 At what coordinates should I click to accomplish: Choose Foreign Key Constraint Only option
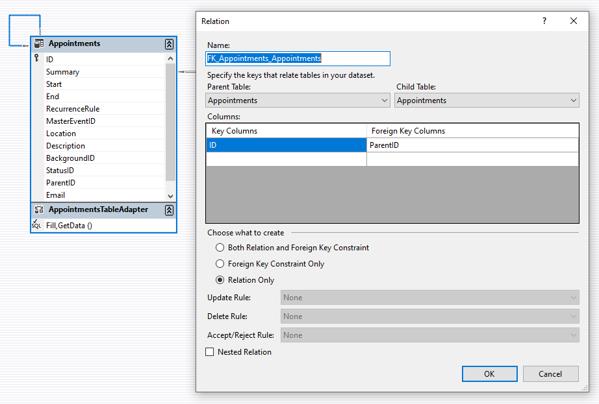[x=221, y=264]
